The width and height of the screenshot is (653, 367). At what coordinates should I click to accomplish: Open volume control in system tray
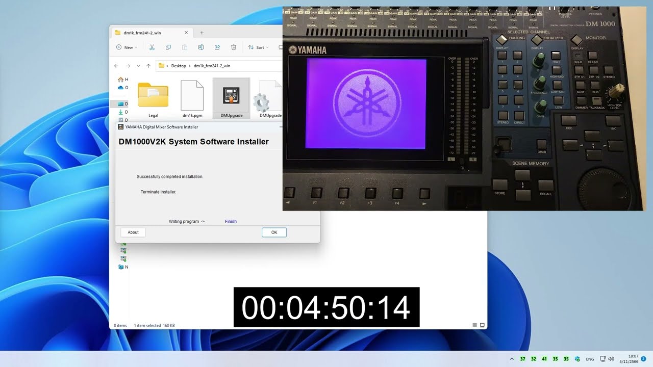click(612, 359)
